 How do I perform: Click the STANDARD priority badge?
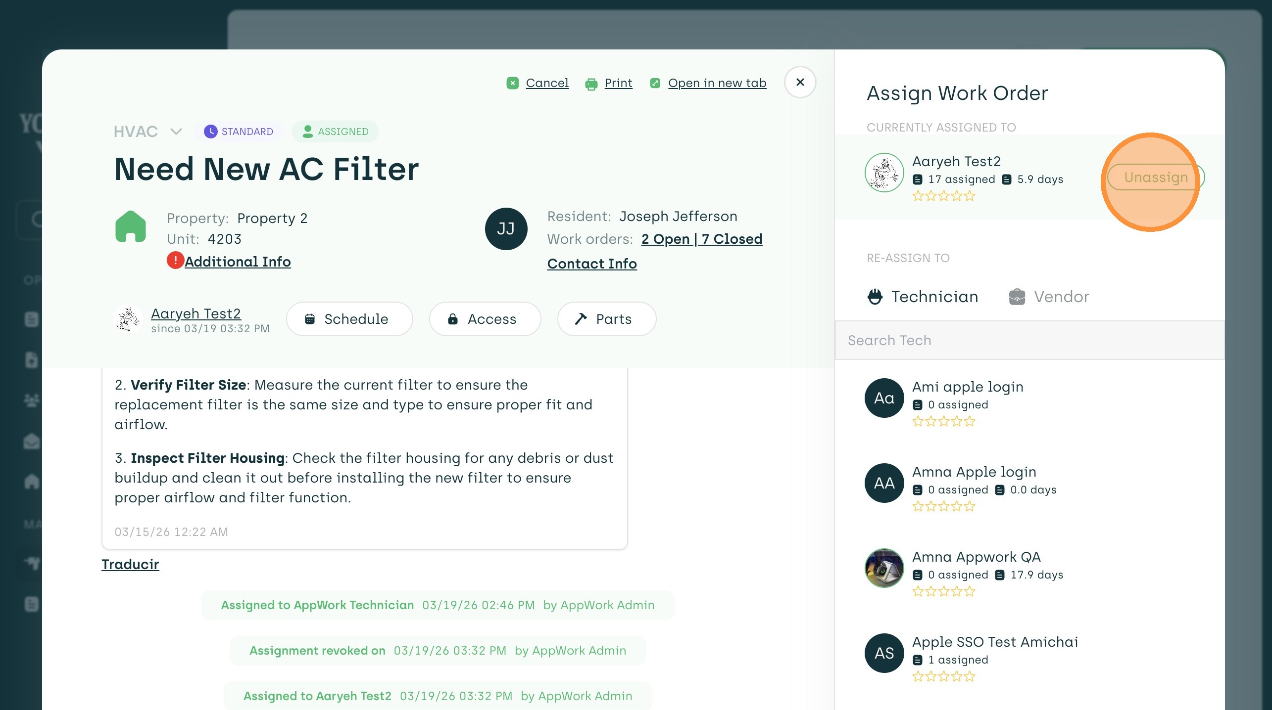click(x=239, y=132)
